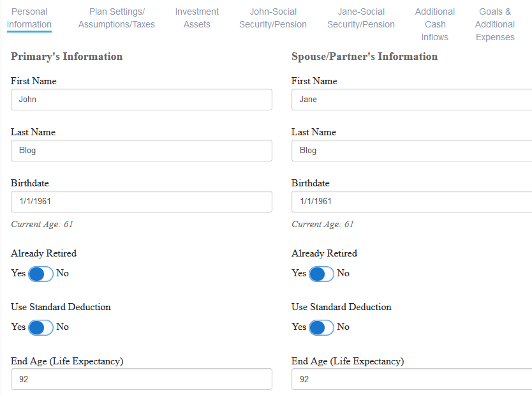This screenshot has width=532, height=395.
Task: Toggle Primary's Use Standard Deduction switch
Action: click(x=41, y=327)
